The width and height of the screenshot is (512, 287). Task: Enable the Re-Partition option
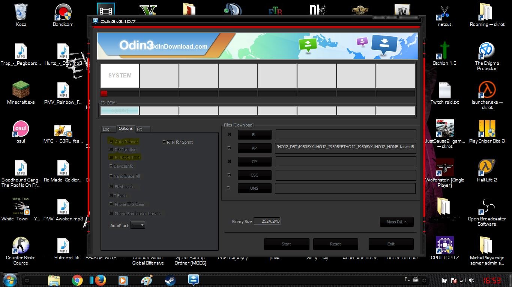(111, 149)
